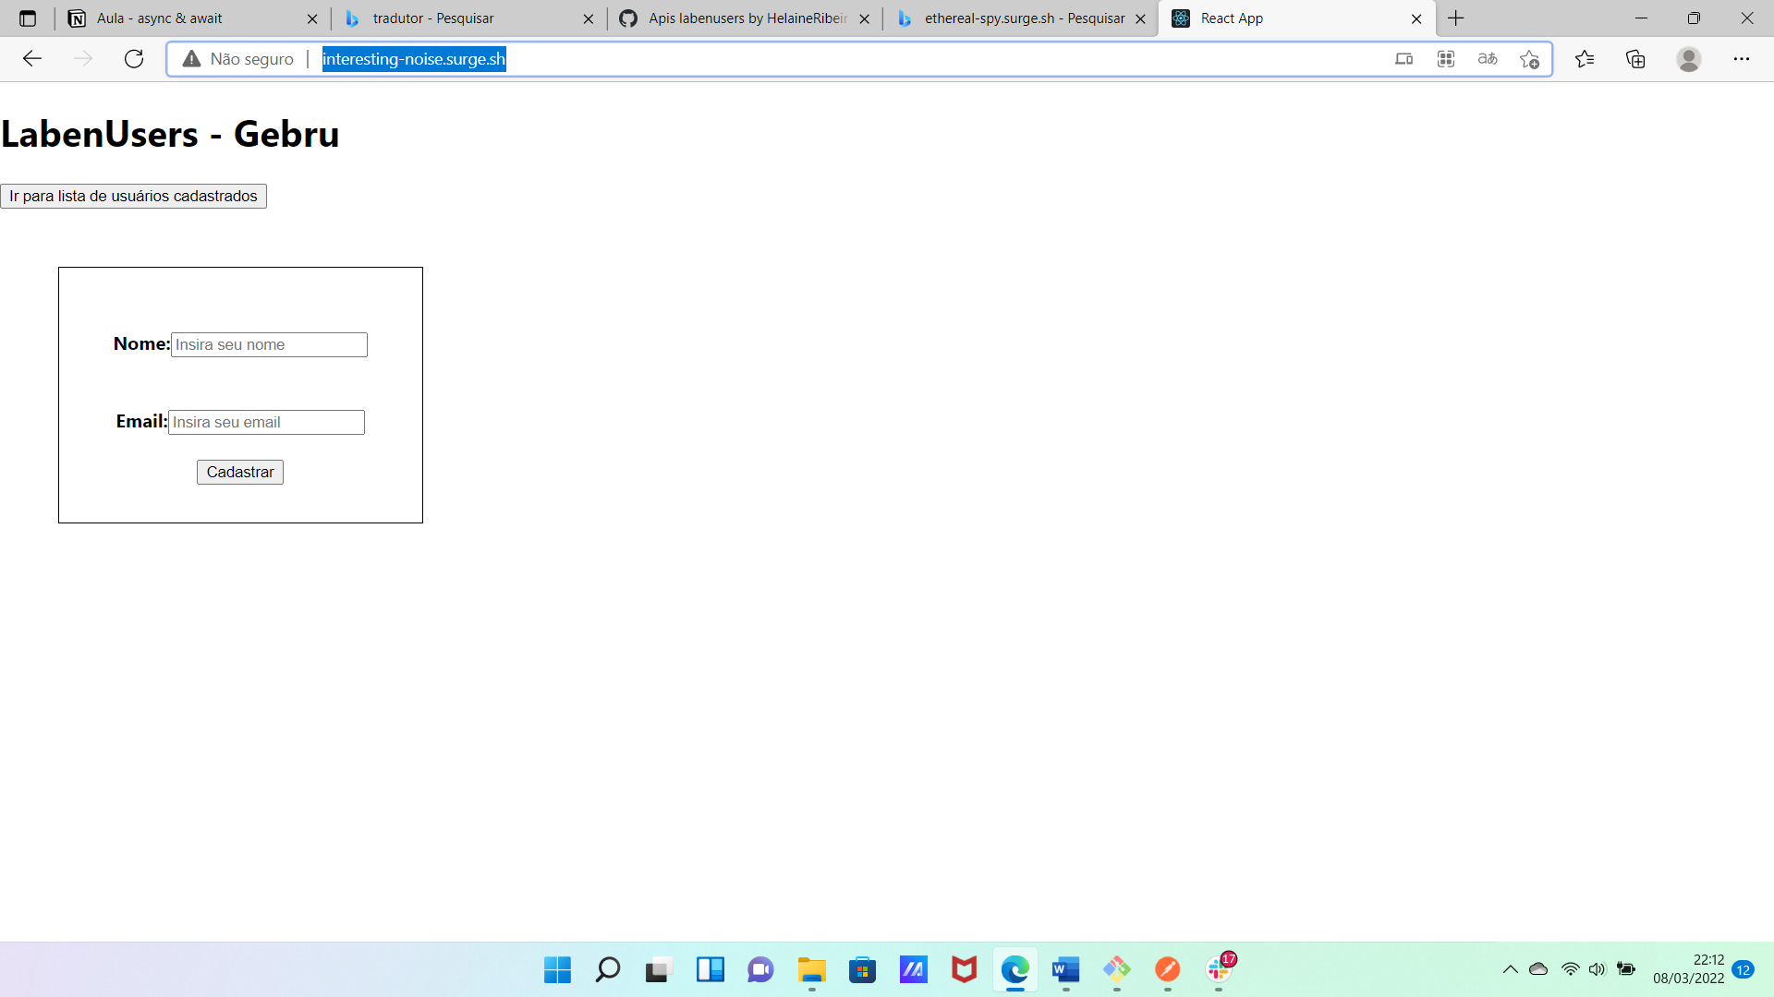Open the clock and date calendar

pyautogui.click(x=1689, y=969)
